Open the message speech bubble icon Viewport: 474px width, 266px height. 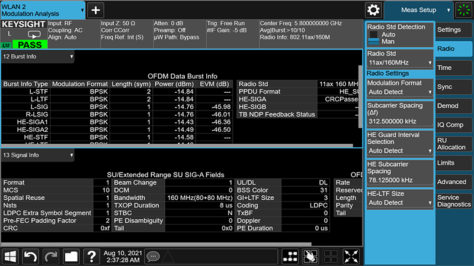(x=153, y=257)
